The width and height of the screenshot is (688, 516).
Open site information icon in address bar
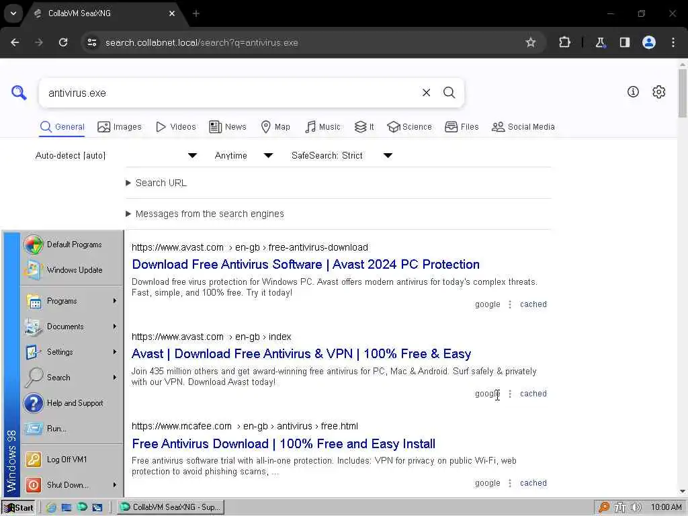tap(91, 42)
